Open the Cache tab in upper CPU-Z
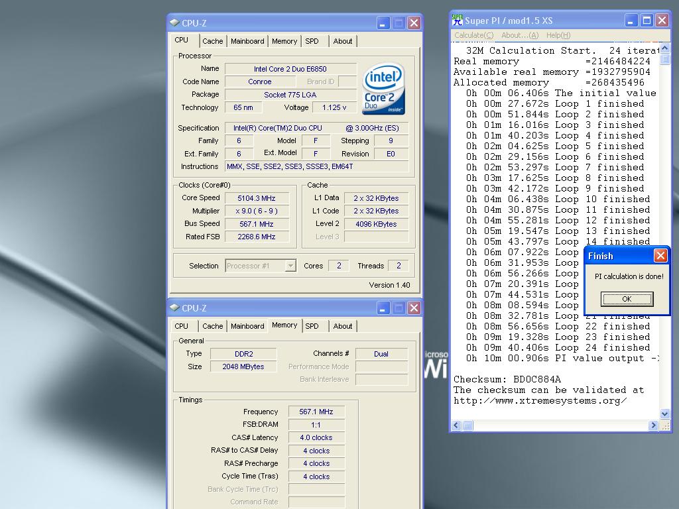Viewport: 679px width, 509px height. pos(213,41)
